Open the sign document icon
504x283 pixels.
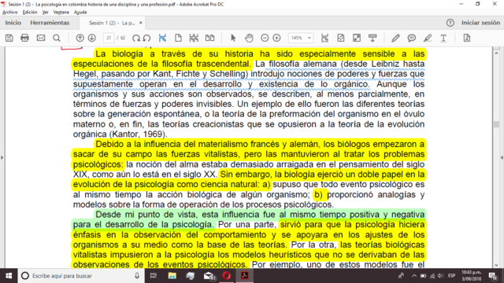click(467, 38)
